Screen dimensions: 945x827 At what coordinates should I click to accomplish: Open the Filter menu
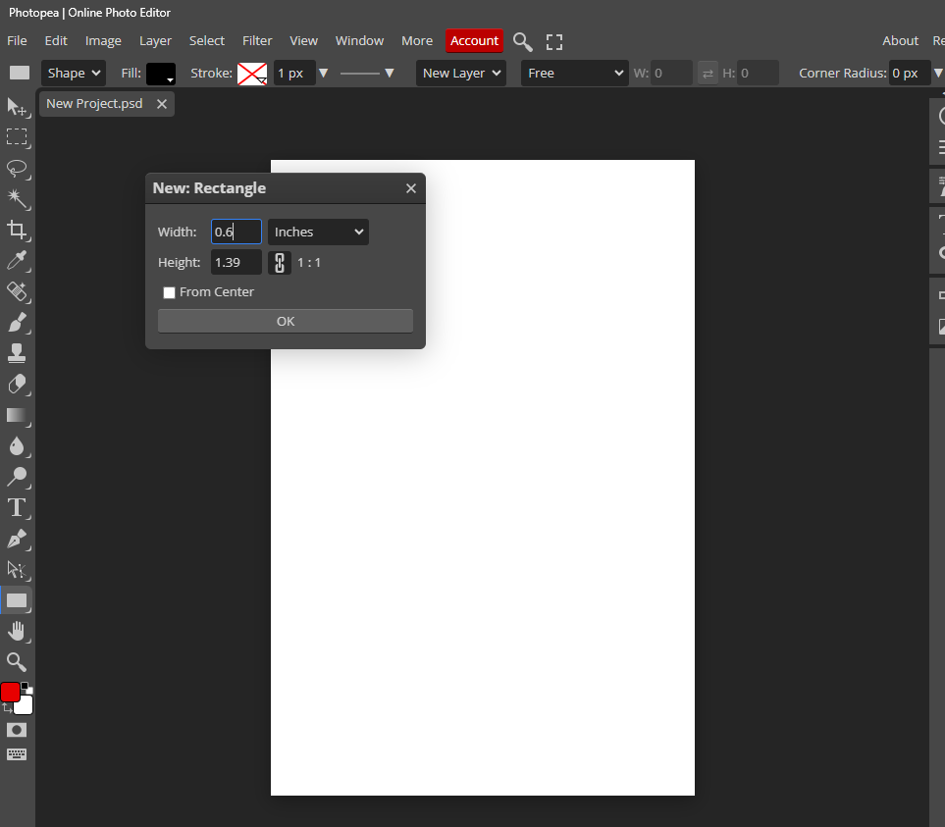(x=257, y=41)
